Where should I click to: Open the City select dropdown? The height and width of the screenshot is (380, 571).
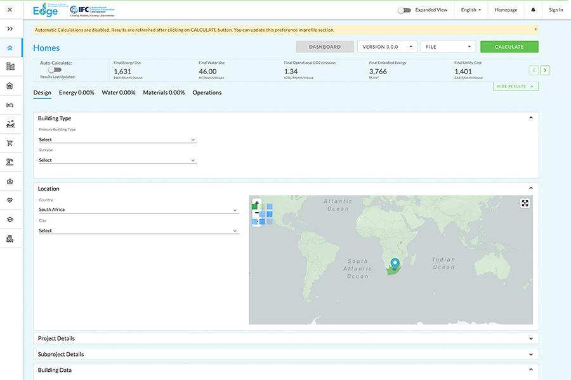(x=138, y=231)
